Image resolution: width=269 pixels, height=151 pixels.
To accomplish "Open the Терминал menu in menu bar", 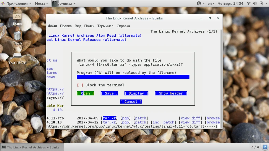I will pyautogui.click(x=105, y=26).
